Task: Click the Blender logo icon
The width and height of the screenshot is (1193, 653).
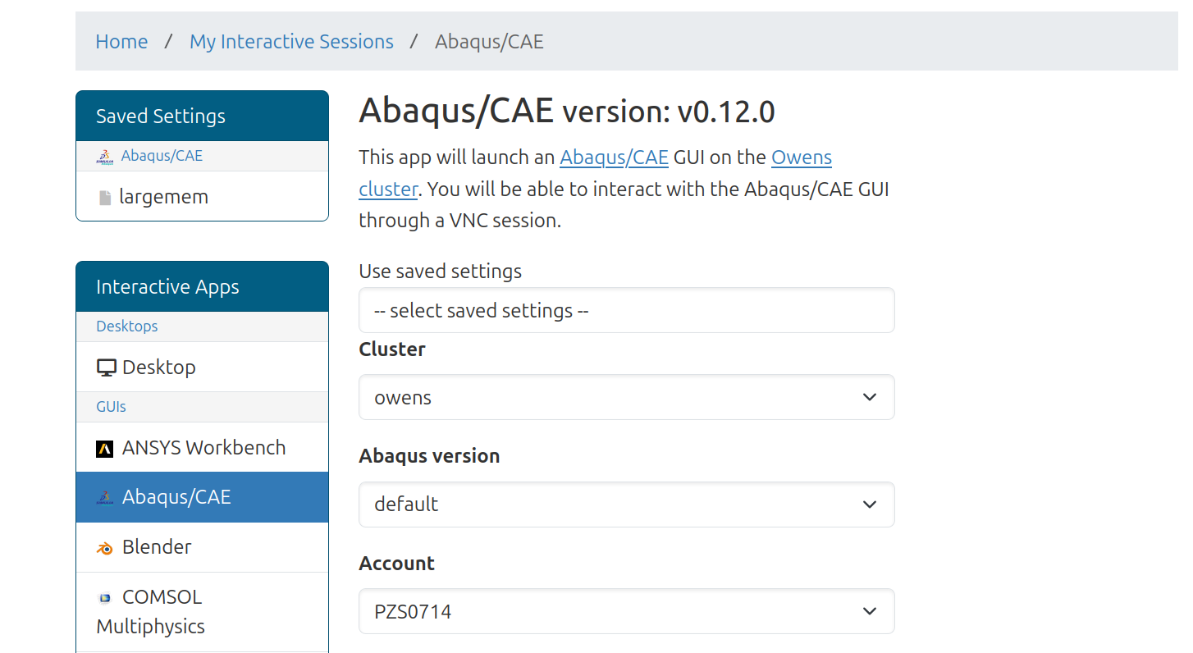Action: [104, 548]
